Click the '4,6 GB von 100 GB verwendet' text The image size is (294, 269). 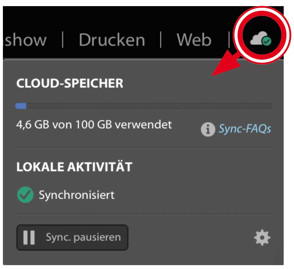(94, 125)
